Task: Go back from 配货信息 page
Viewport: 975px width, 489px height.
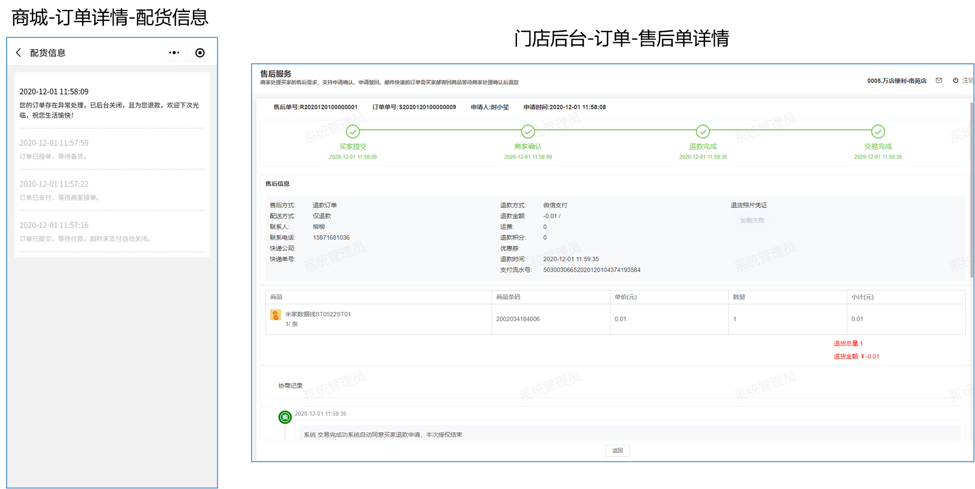Action: pos(19,52)
